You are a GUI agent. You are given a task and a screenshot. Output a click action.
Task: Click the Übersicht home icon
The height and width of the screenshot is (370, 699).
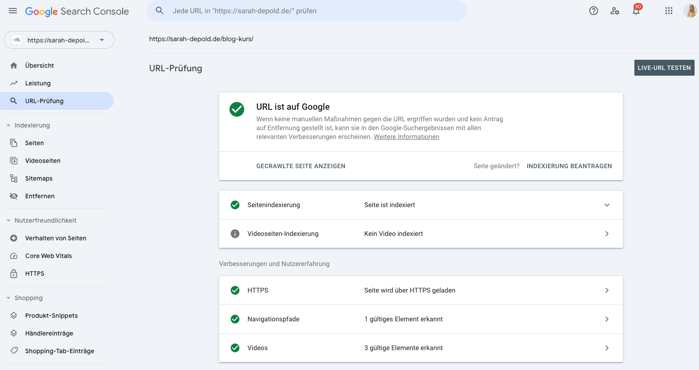pos(14,66)
